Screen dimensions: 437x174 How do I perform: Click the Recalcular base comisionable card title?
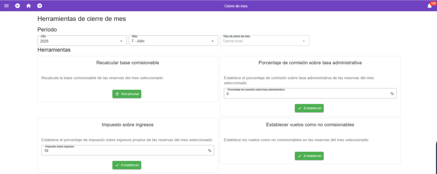pos(128,63)
